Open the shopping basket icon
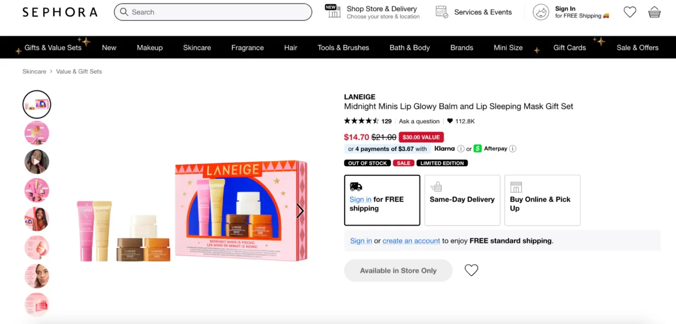 [x=654, y=12]
